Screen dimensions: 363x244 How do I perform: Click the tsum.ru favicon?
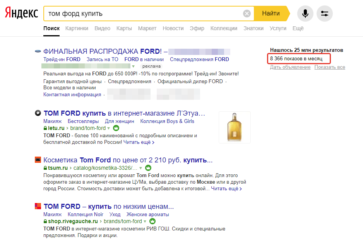point(38,160)
